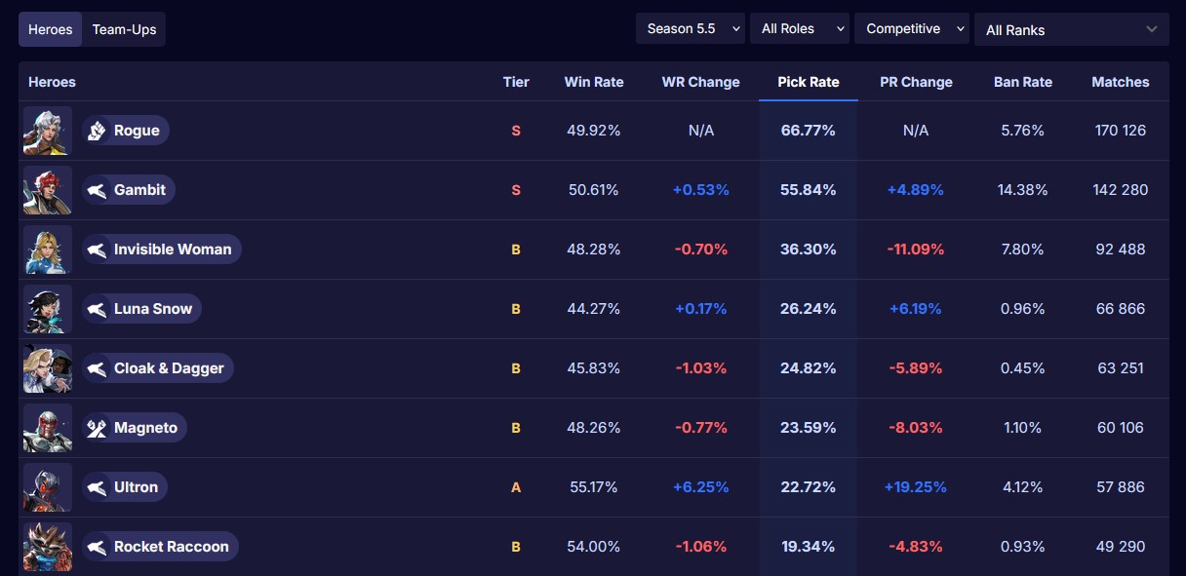This screenshot has height=576, width=1186.
Task: Click Ultron's hero portrait thumbnail
Action: 48,487
